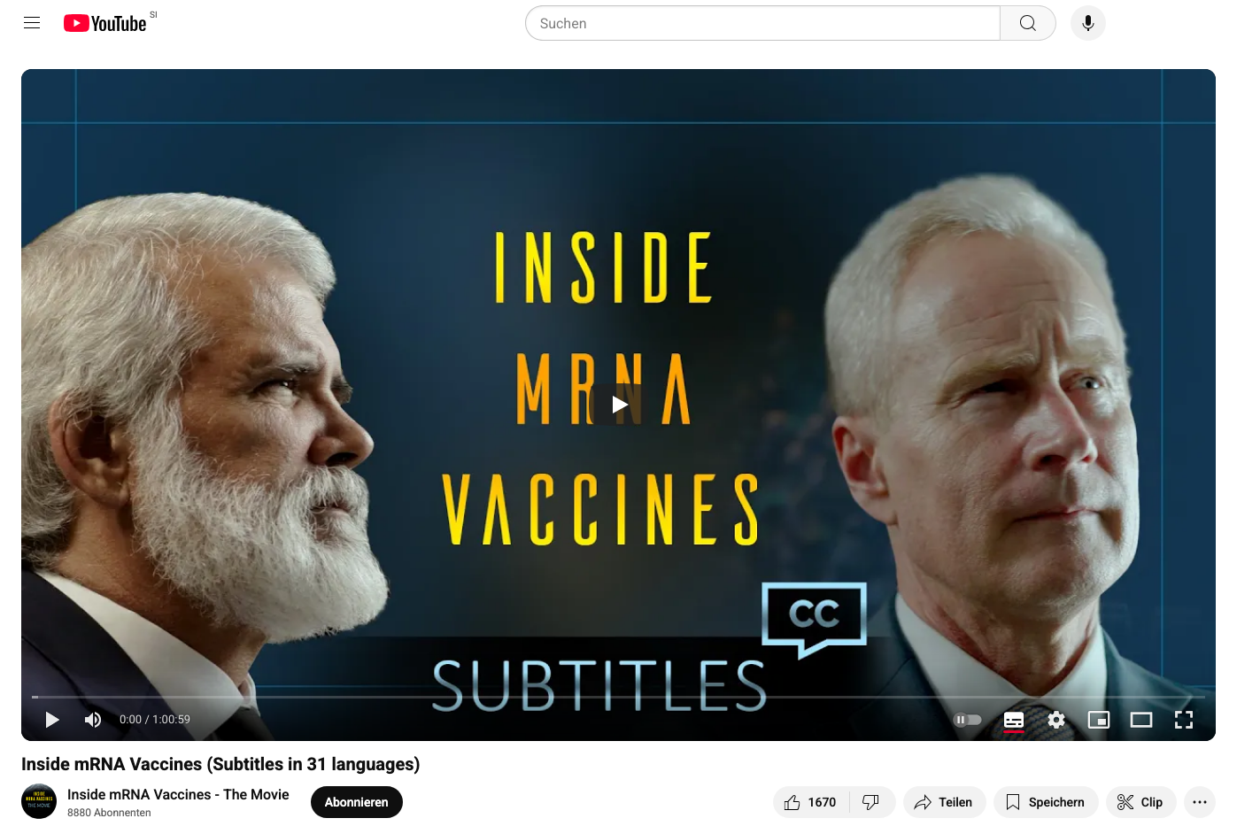Play the video using the bottom play control
This screenshot has width=1237, height=826.
(52, 720)
